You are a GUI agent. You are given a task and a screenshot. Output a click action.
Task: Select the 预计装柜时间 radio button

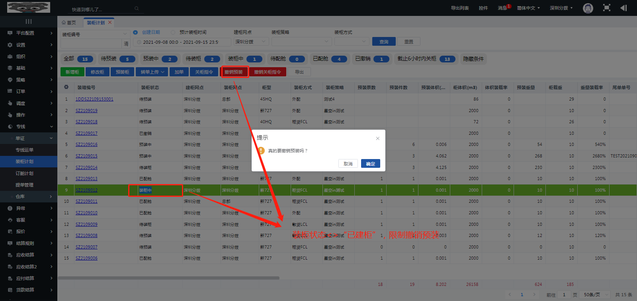click(x=173, y=32)
